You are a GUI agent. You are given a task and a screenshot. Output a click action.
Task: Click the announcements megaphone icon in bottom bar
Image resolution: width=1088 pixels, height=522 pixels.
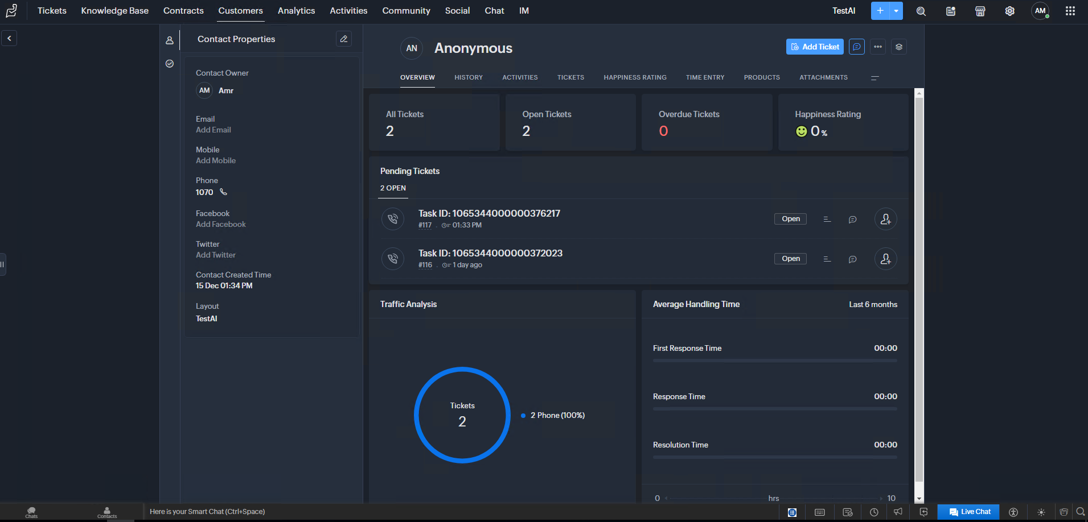[898, 512]
